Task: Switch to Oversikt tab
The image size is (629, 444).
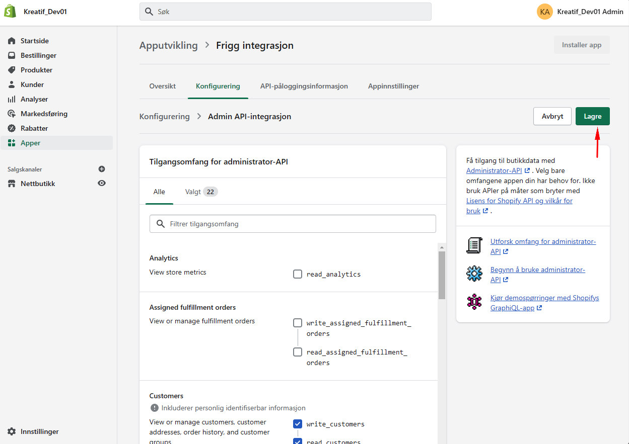Action: click(163, 86)
